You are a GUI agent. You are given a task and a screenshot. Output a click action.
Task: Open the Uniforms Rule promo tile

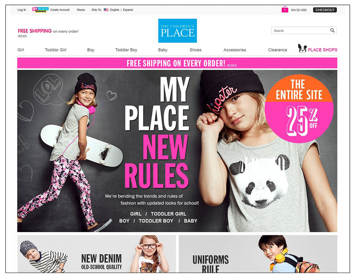pos(258,254)
